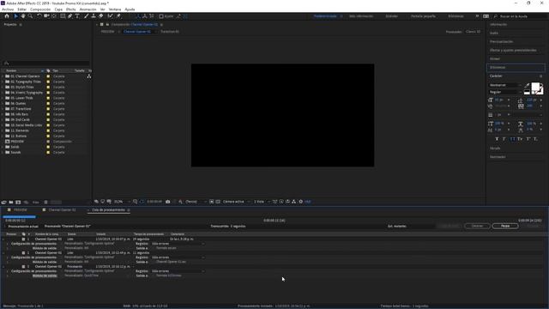Click the render progress bar
Screen dimensions: 549x309
click(x=19, y=217)
